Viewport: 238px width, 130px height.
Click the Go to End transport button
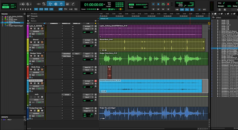168,9
